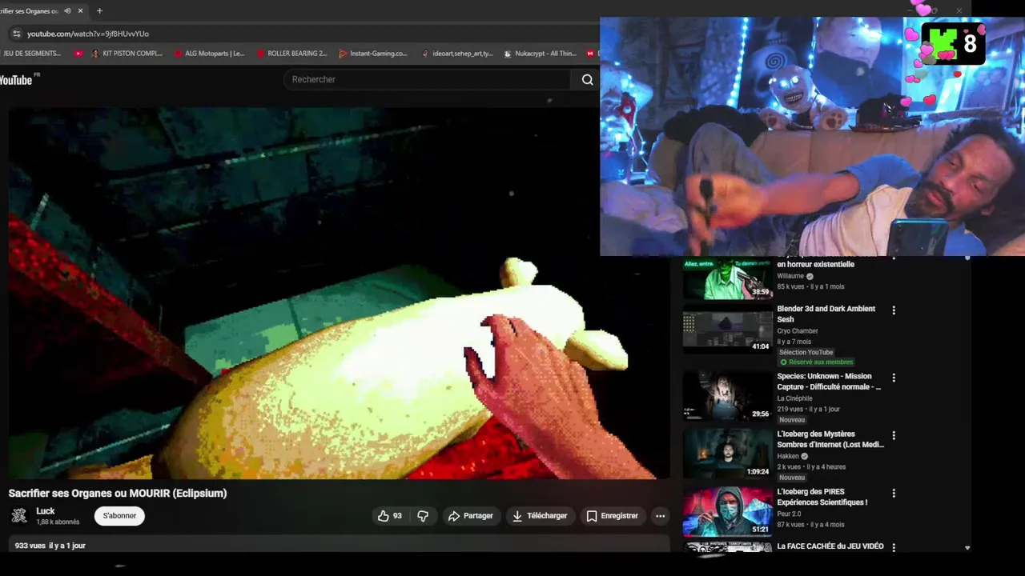Open the JEU DE SEGMENTS bookmark

click(x=32, y=54)
